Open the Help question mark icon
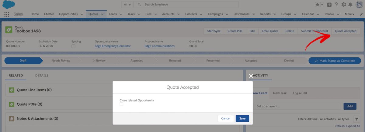365x132 pixels. pos(336,5)
